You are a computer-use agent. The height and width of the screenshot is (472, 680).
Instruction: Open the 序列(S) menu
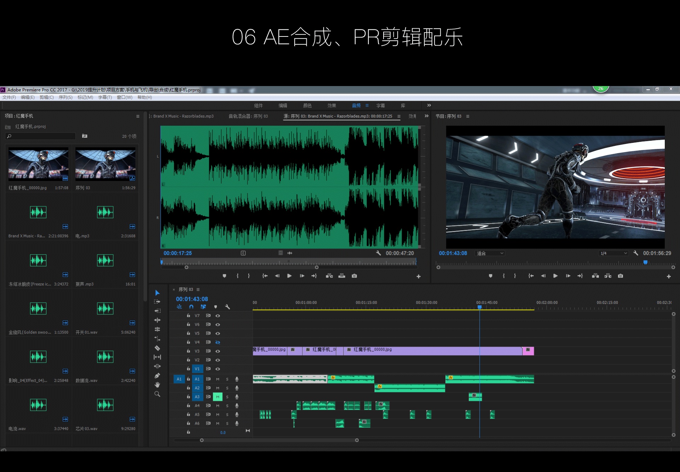(x=66, y=97)
